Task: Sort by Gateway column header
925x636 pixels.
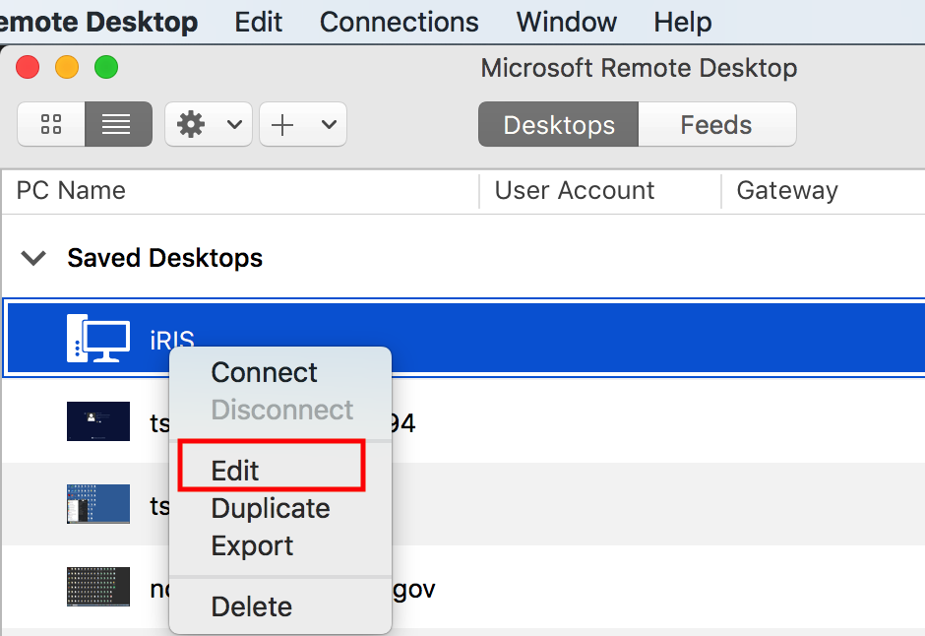Action: click(824, 191)
